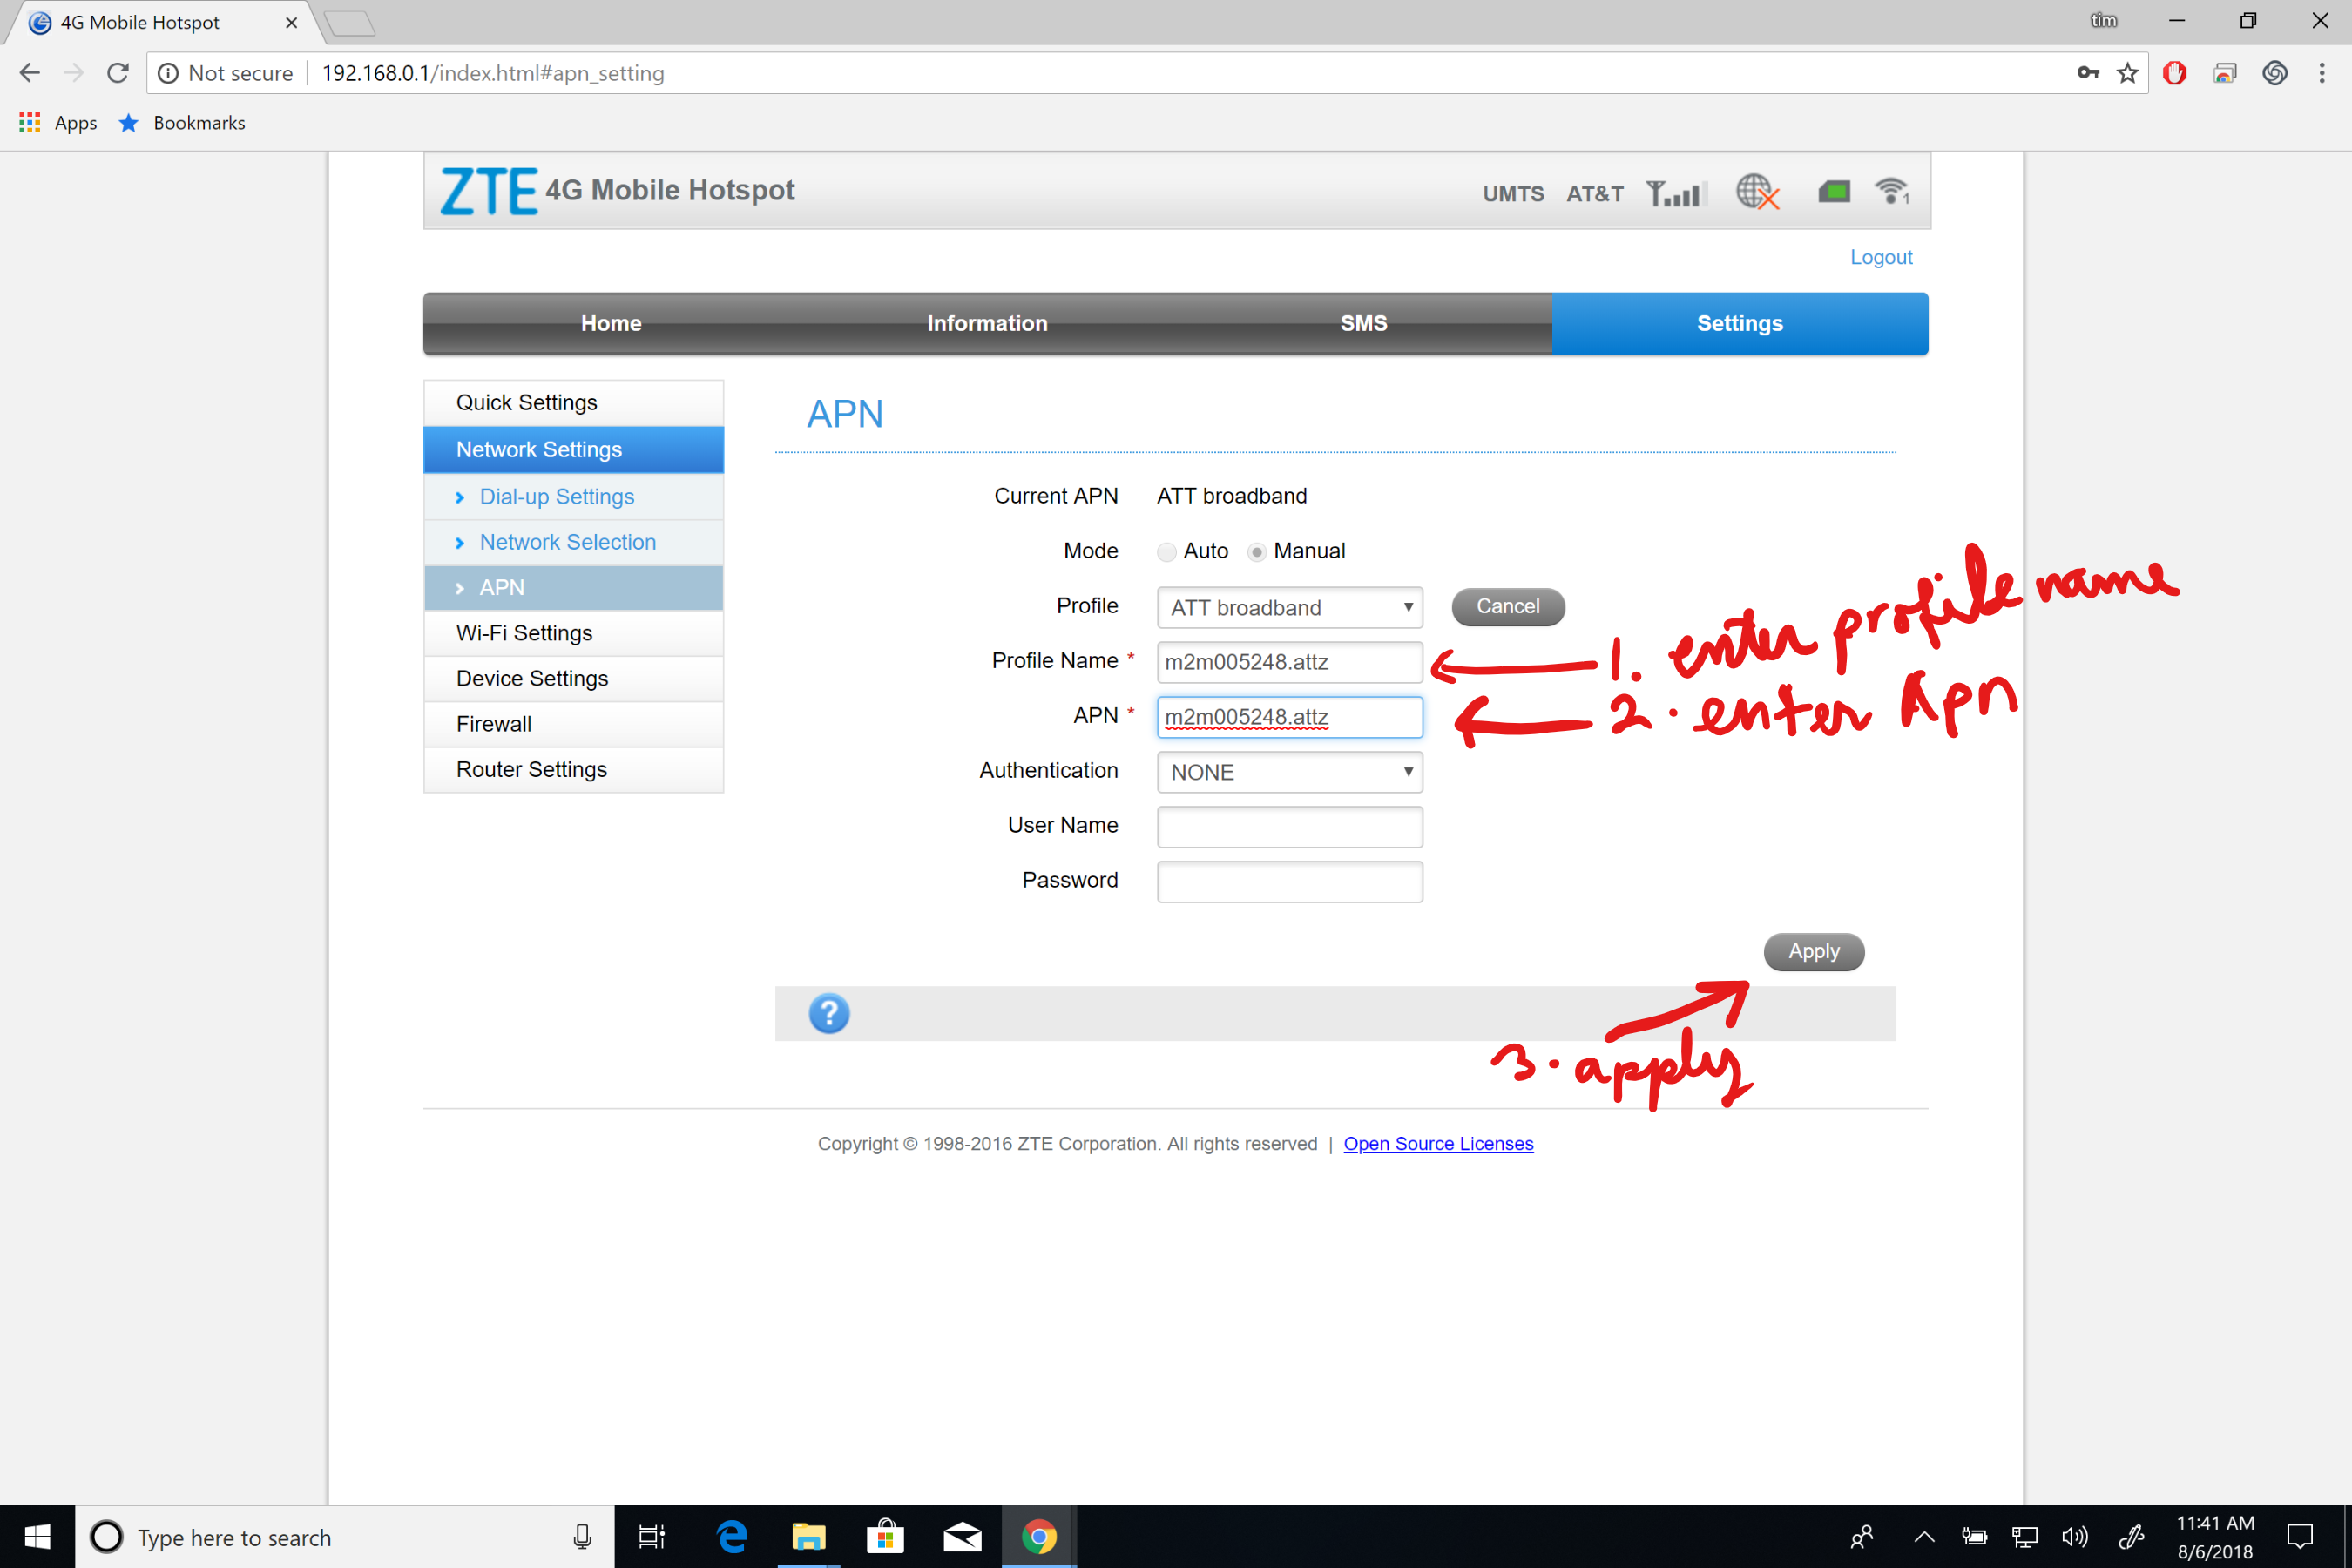This screenshot has width=2352, height=1568.
Task: Open the Open Source Licenses link
Action: 1438,1144
